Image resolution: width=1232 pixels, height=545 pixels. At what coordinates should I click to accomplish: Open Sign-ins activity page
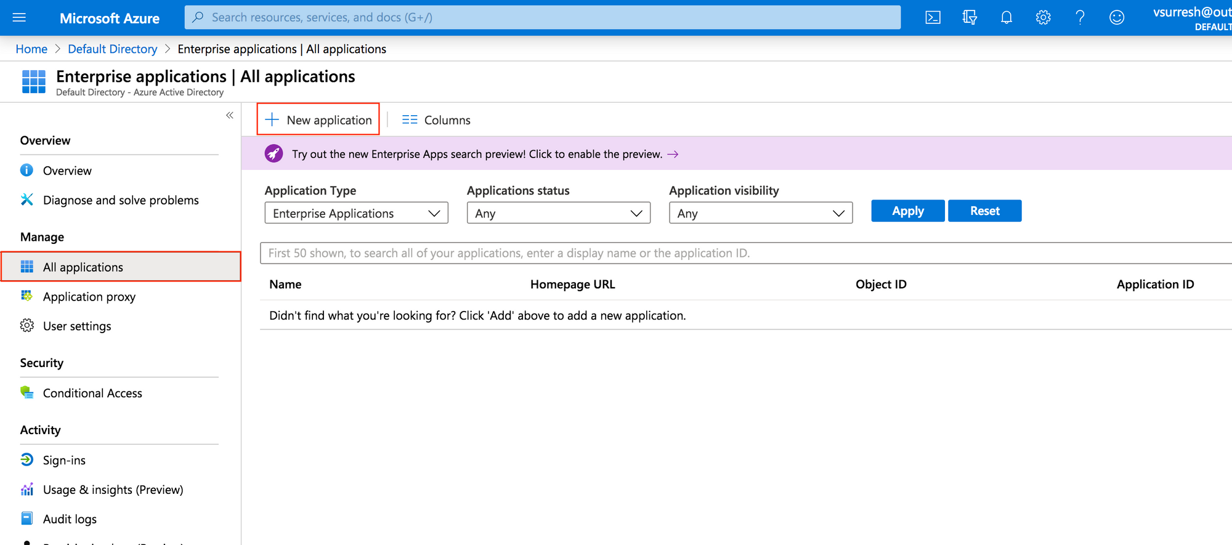[x=64, y=460]
